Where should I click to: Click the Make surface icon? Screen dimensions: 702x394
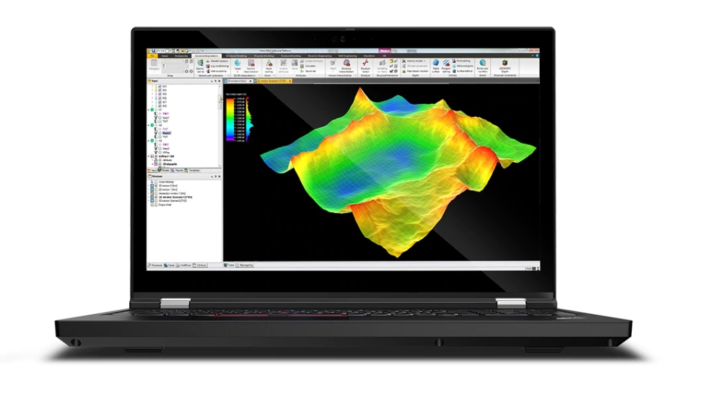point(436,66)
